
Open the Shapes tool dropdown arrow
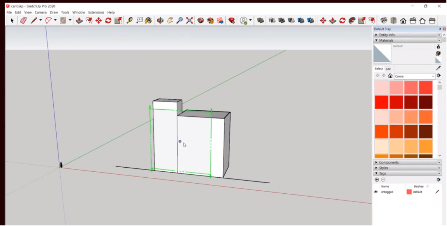(70, 21)
